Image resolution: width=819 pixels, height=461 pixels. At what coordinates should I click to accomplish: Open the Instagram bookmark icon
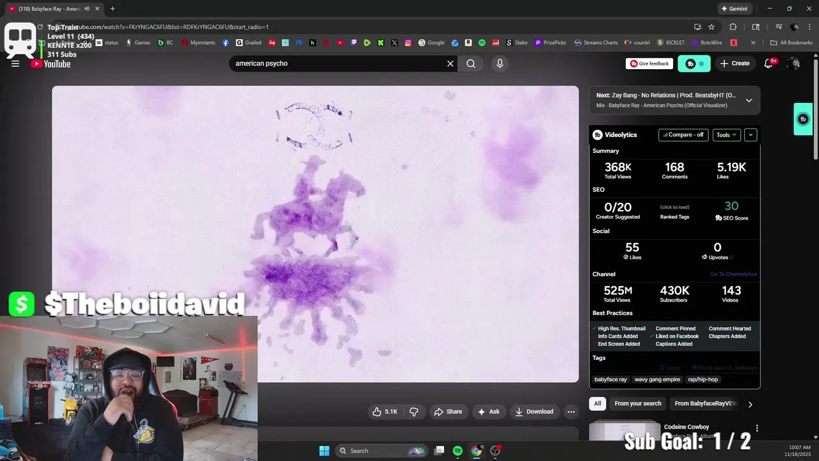[x=408, y=43]
